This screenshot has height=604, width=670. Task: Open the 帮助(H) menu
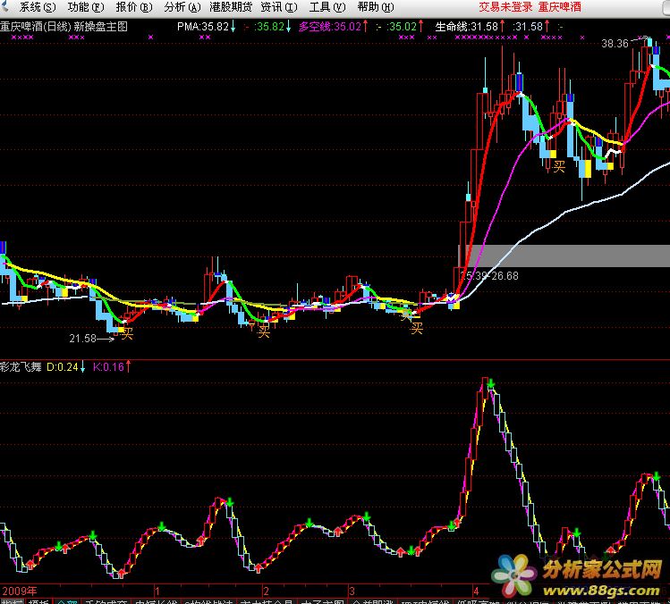(x=376, y=7)
